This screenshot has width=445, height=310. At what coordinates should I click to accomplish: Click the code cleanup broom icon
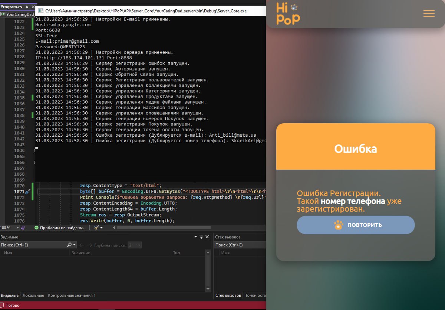96,228
